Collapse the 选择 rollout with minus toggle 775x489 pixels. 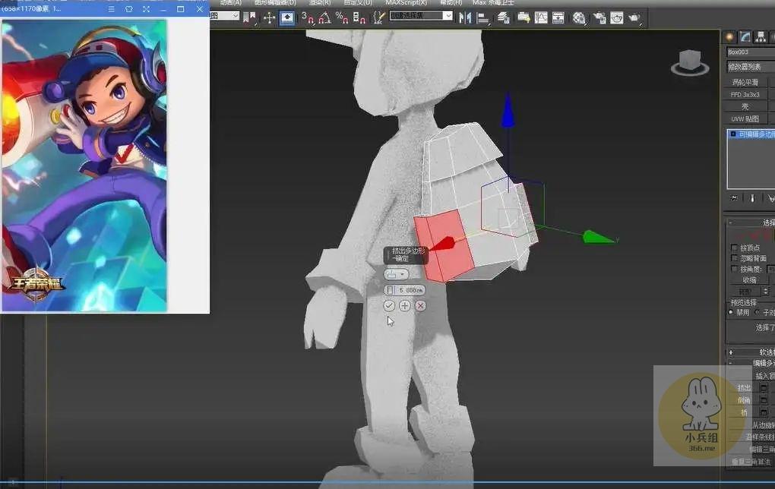[730, 222]
